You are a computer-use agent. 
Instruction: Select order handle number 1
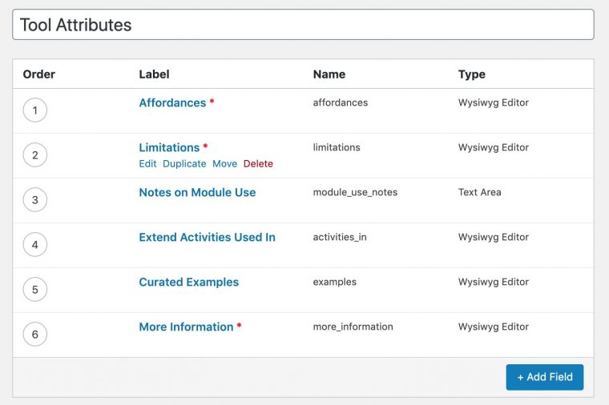pyautogui.click(x=35, y=110)
